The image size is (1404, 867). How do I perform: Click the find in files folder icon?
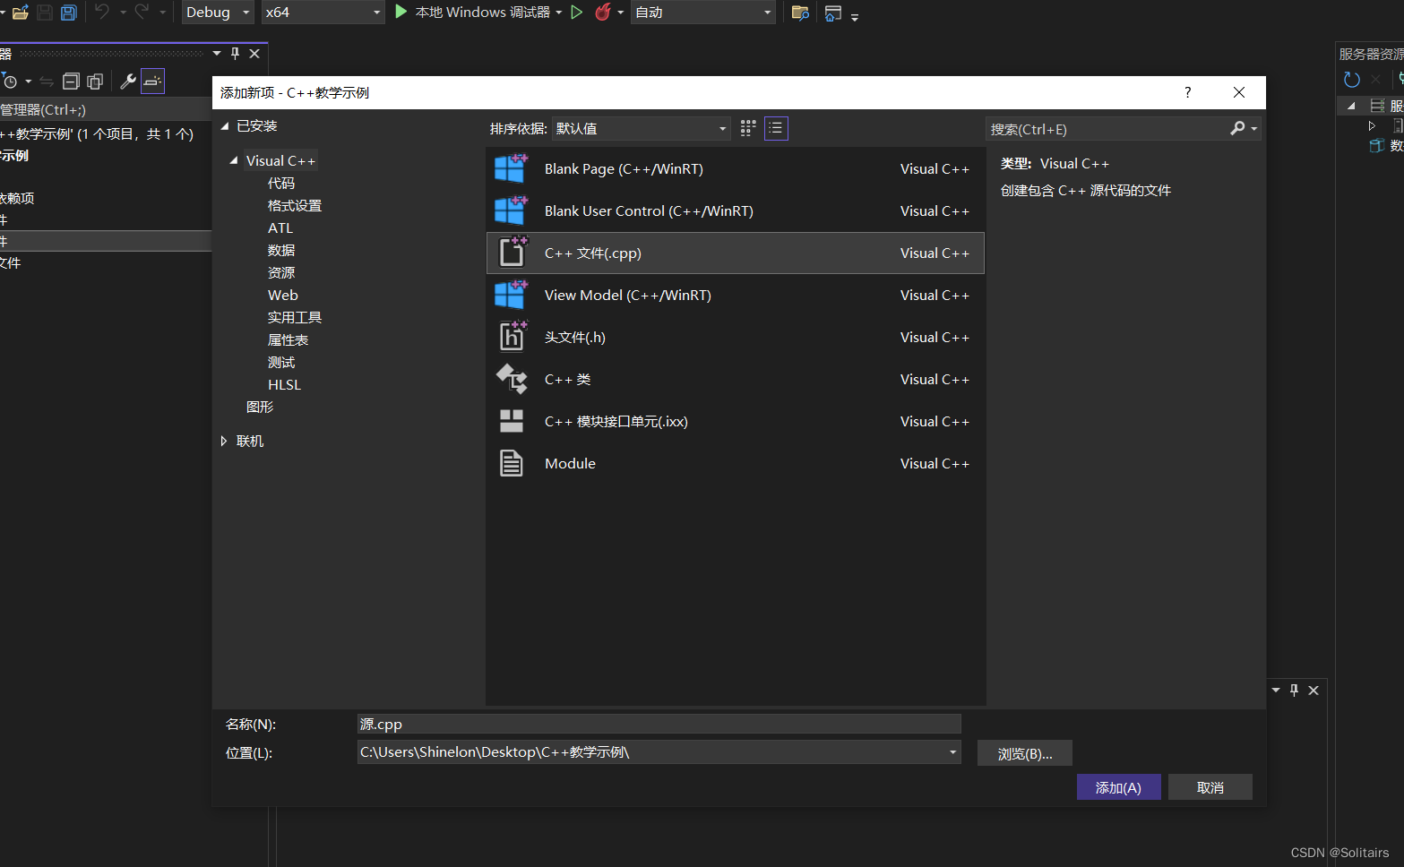[x=800, y=13]
